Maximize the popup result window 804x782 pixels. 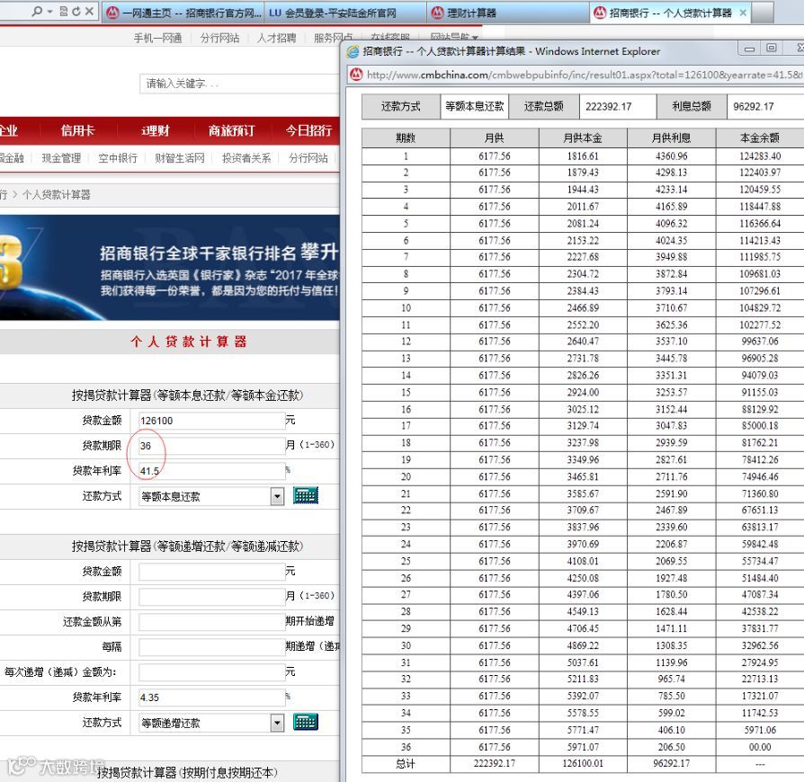(772, 49)
